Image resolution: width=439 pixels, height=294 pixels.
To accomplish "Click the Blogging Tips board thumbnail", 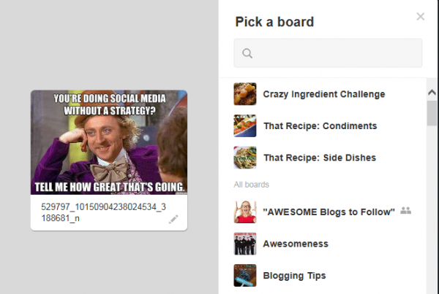I will click(245, 276).
